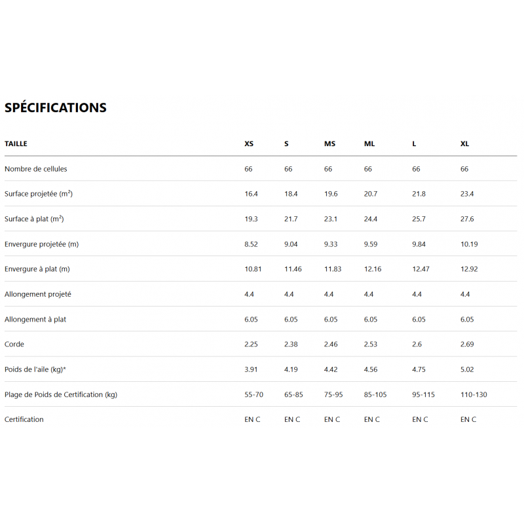The height and width of the screenshot is (524, 524).
Task: Select the XL size column header
Action: pos(464,143)
